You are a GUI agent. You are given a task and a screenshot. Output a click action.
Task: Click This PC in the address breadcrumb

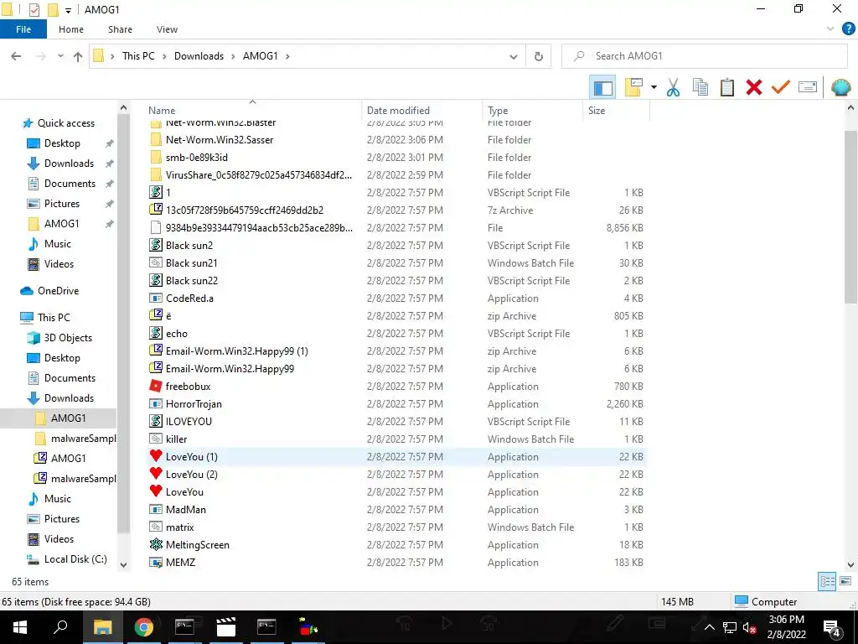pyautogui.click(x=138, y=56)
